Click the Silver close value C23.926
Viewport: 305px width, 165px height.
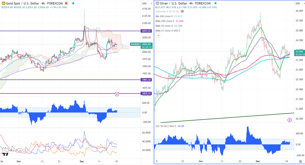coord(192,7)
